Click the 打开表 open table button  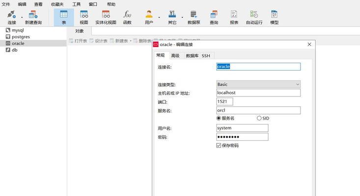click(x=78, y=41)
